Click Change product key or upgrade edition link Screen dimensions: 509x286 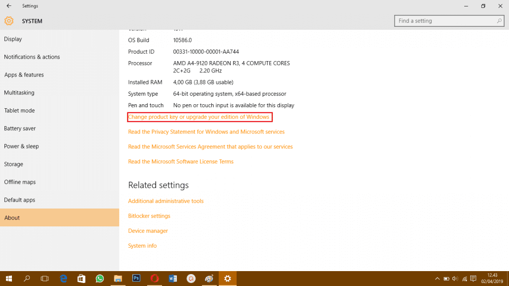(x=199, y=117)
